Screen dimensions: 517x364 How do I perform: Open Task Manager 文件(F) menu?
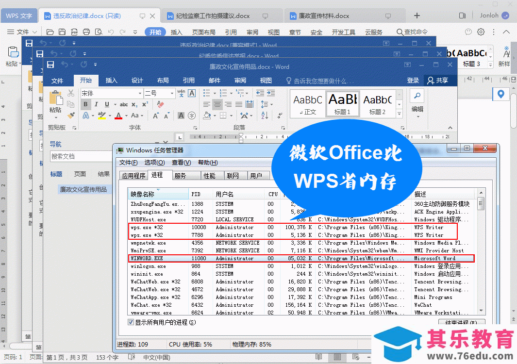pos(128,163)
